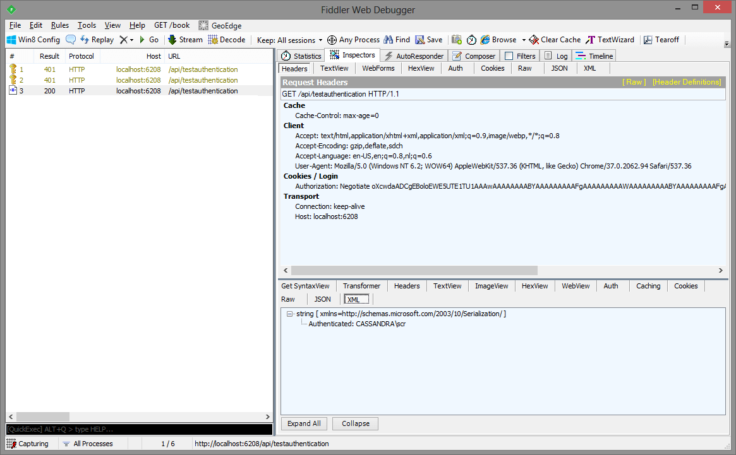Click the [Raw] link in Request Headers

[x=634, y=82]
